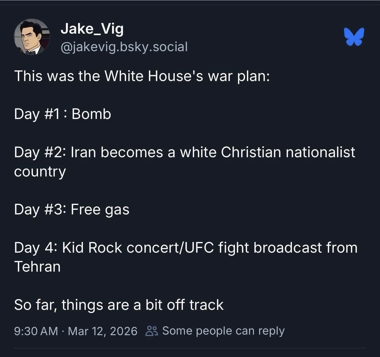The width and height of the screenshot is (380, 357).
Task: Click the "Day #3: Free gas" line
Action: [x=72, y=209]
